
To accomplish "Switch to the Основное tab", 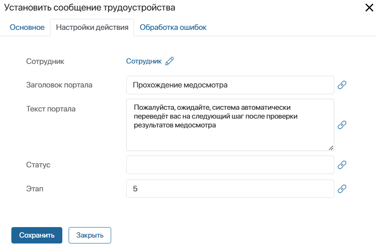I will click(27, 27).
